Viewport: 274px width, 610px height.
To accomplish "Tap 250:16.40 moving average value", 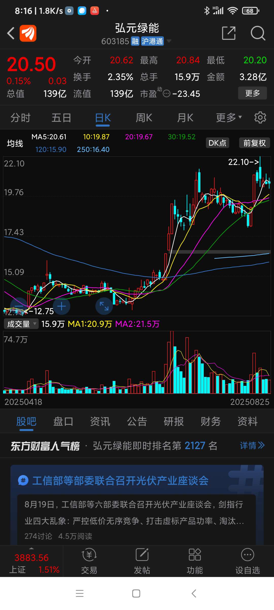I will pos(93,149).
